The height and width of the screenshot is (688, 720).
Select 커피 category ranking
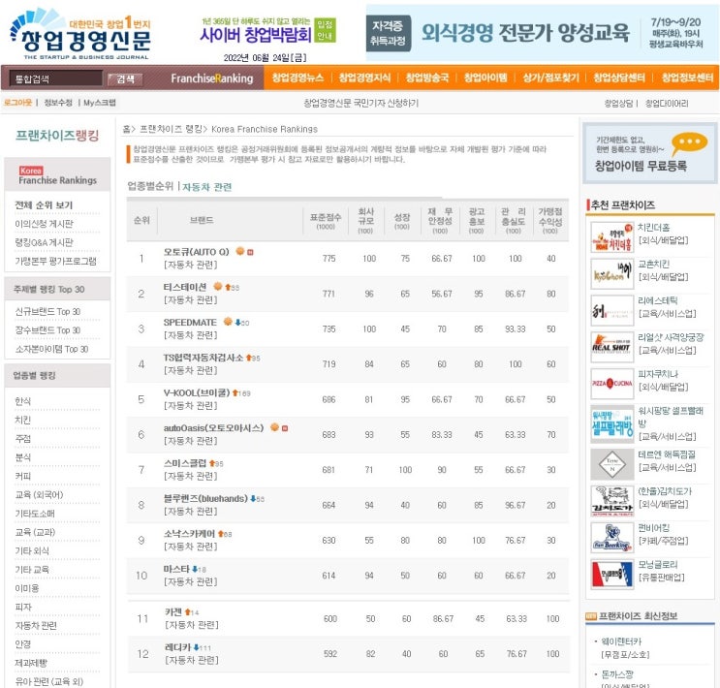(x=22, y=476)
